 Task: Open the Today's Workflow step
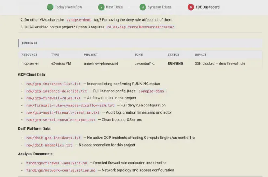[68, 7]
